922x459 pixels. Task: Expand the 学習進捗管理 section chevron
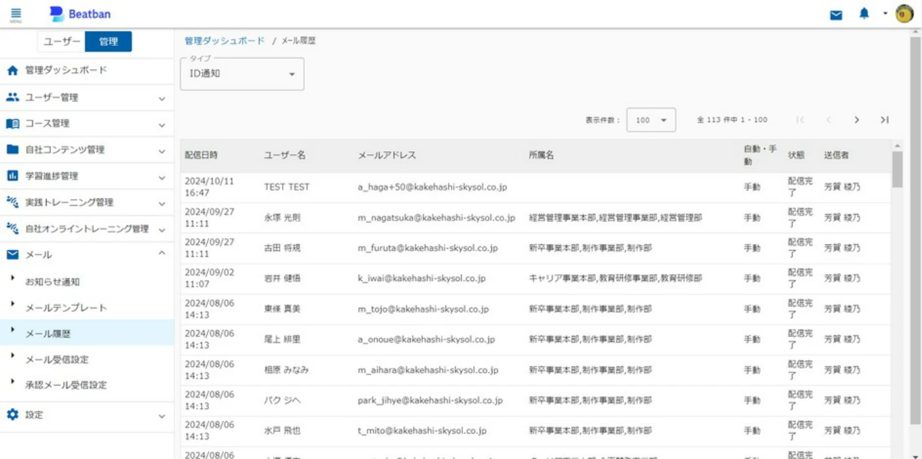tap(162, 177)
